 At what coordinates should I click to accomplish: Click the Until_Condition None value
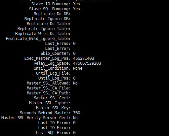78,68
